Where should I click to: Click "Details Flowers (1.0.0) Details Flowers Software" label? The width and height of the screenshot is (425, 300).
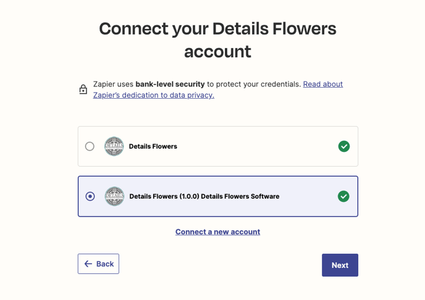(204, 196)
